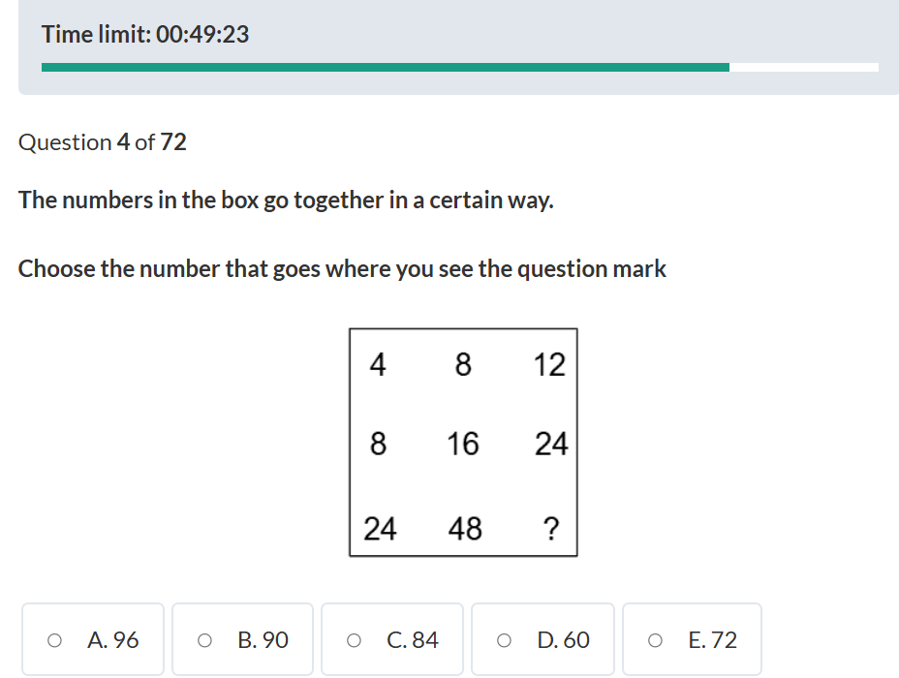Click the unfilled portion of the progress bar
This screenshot has height=678, width=899.
804,66
